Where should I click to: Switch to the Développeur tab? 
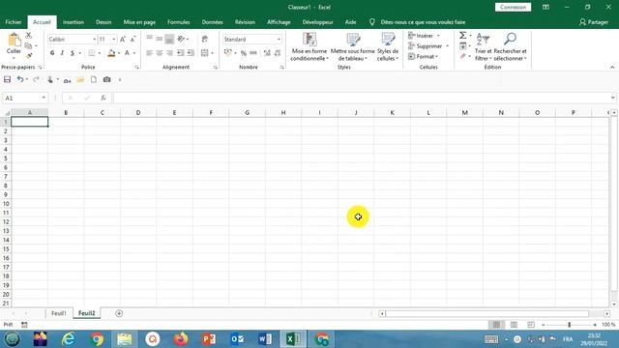pyautogui.click(x=318, y=22)
